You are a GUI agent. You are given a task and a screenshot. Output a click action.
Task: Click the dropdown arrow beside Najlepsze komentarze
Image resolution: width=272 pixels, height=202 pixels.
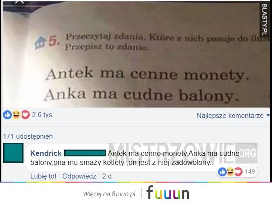(268, 115)
